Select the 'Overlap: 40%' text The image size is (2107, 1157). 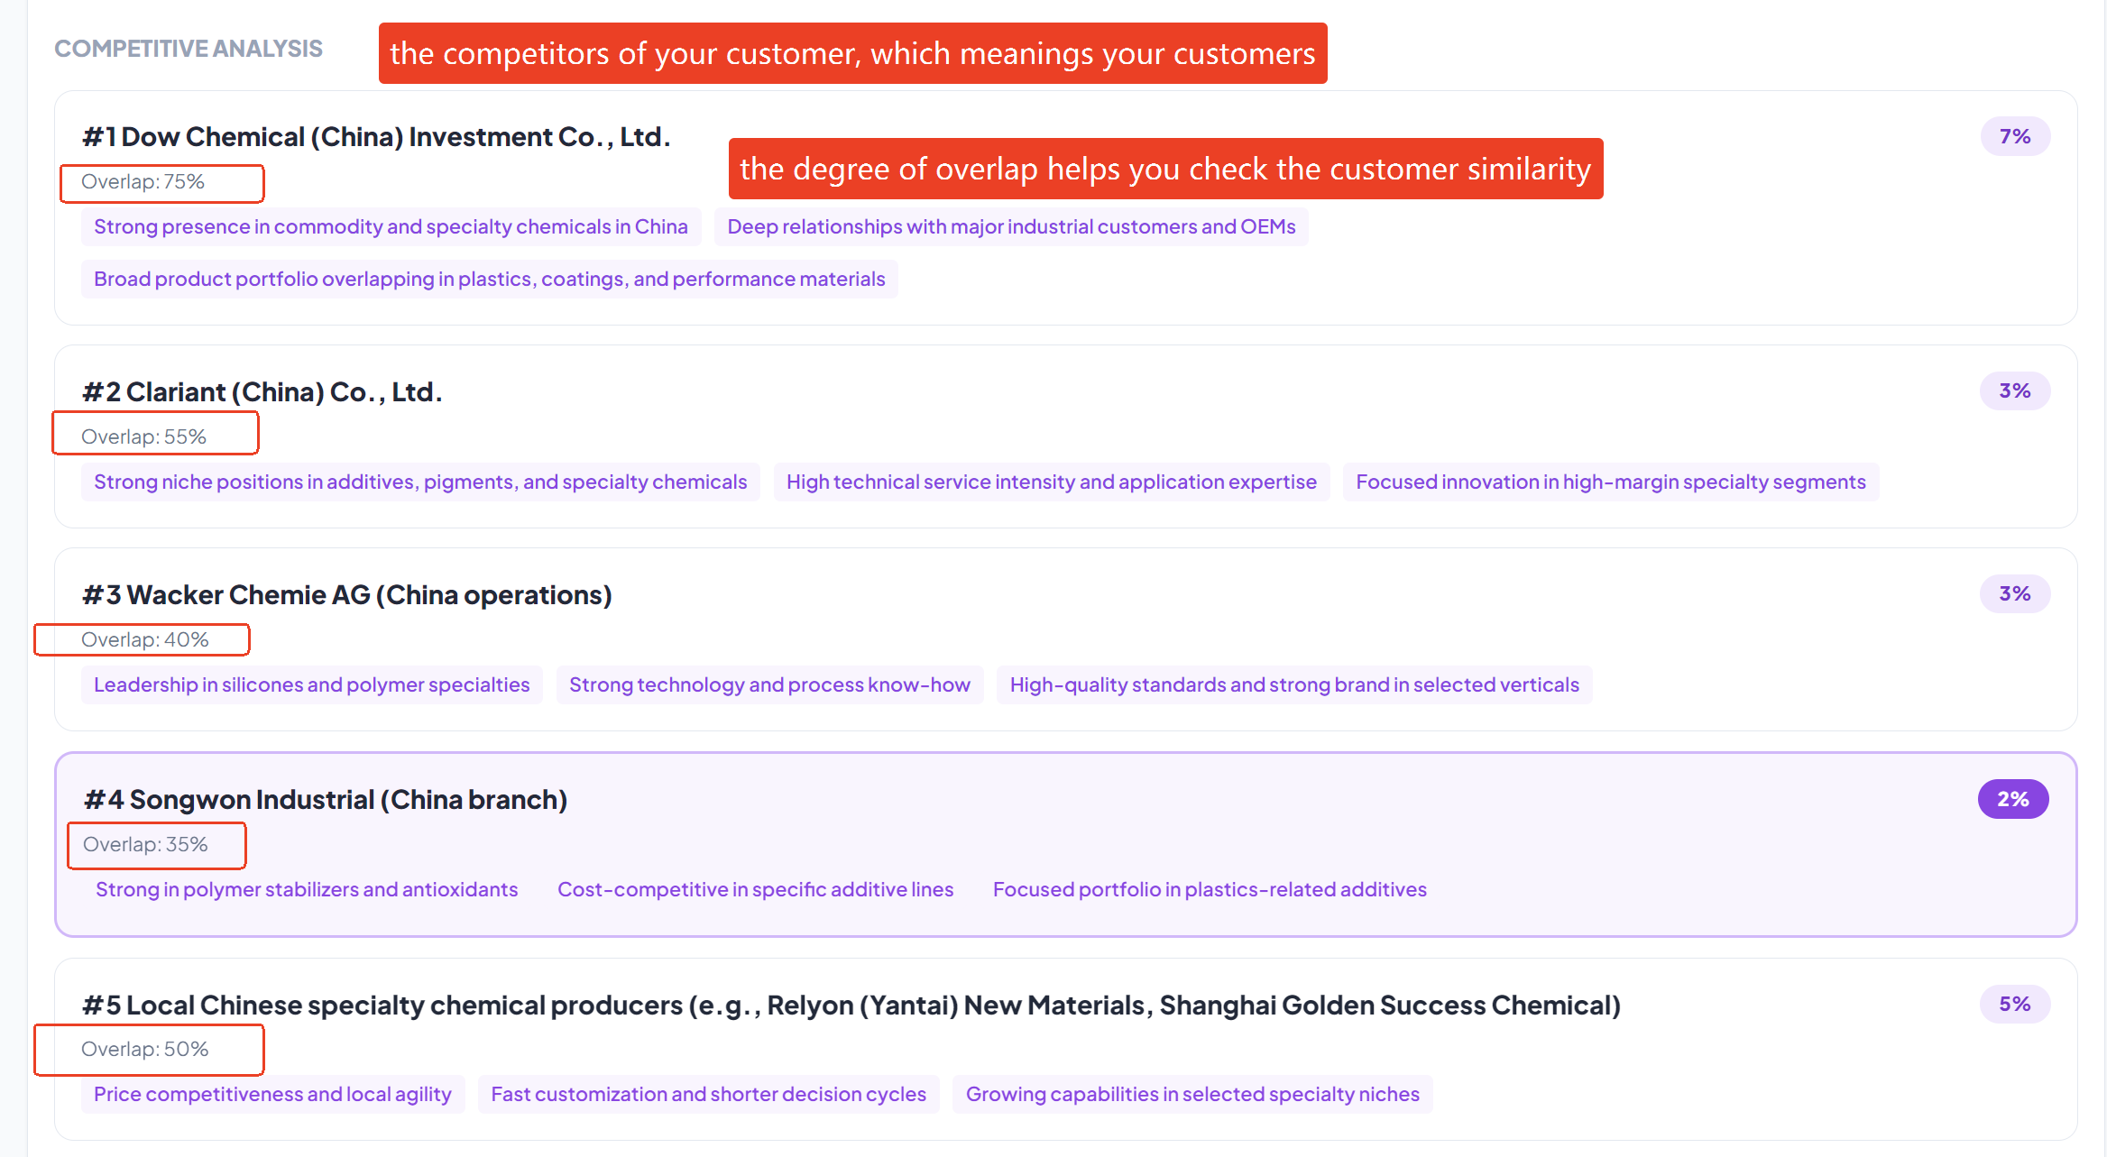click(x=144, y=640)
